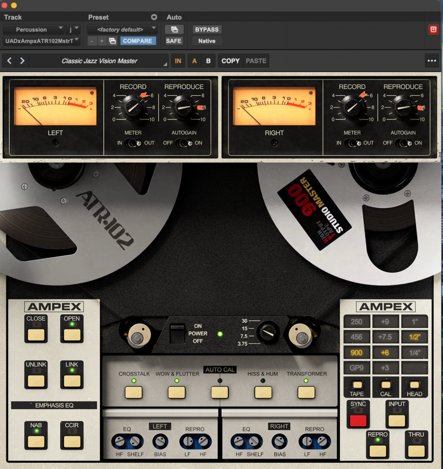The width and height of the screenshot is (443, 469).
Task: Adjust the RIGHT REPRO LF screw
Action: [307, 442]
